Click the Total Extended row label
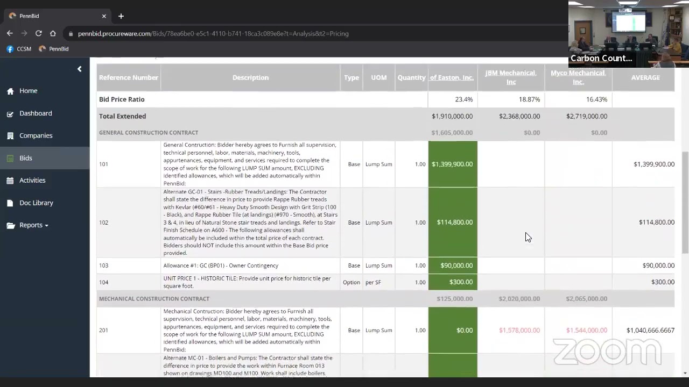The width and height of the screenshot is (689, 387). 122,116
